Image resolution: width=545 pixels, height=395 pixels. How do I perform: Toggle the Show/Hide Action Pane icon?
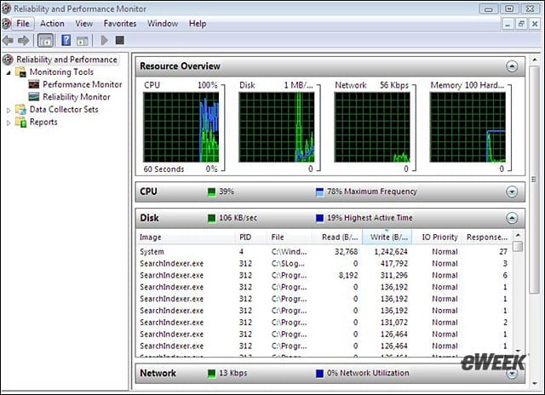pos(83,41)
